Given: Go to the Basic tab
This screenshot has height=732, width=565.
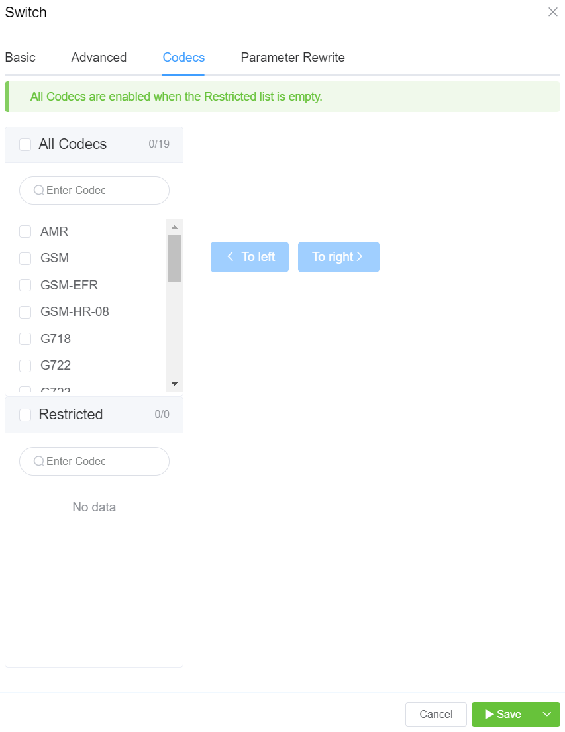Looking at the screenshot, I should [20, 58].
